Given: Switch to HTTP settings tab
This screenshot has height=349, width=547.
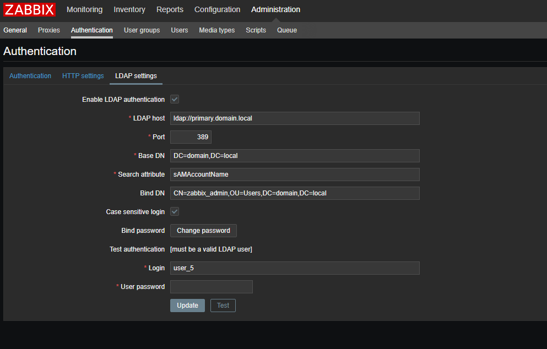Looking at the screenshot, I should tap(83, 76).
